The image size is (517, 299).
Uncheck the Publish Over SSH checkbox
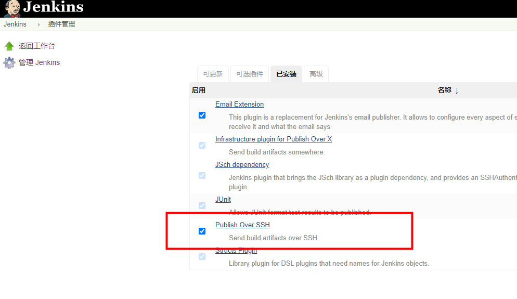coord(202,231)
